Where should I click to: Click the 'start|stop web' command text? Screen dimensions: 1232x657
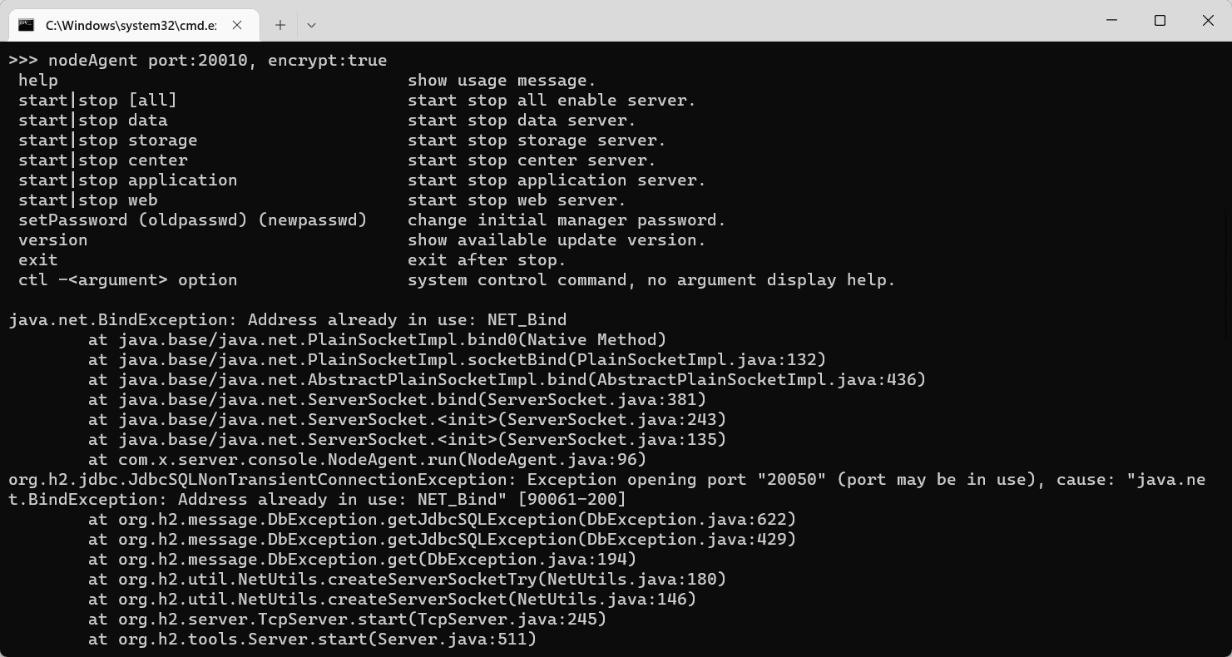tap(88, 200)
